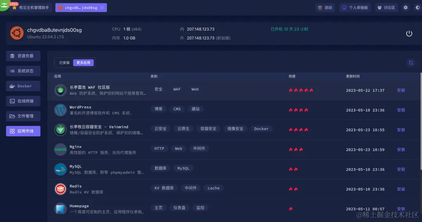
Task: Click the CMS tag
Action: 177,109
